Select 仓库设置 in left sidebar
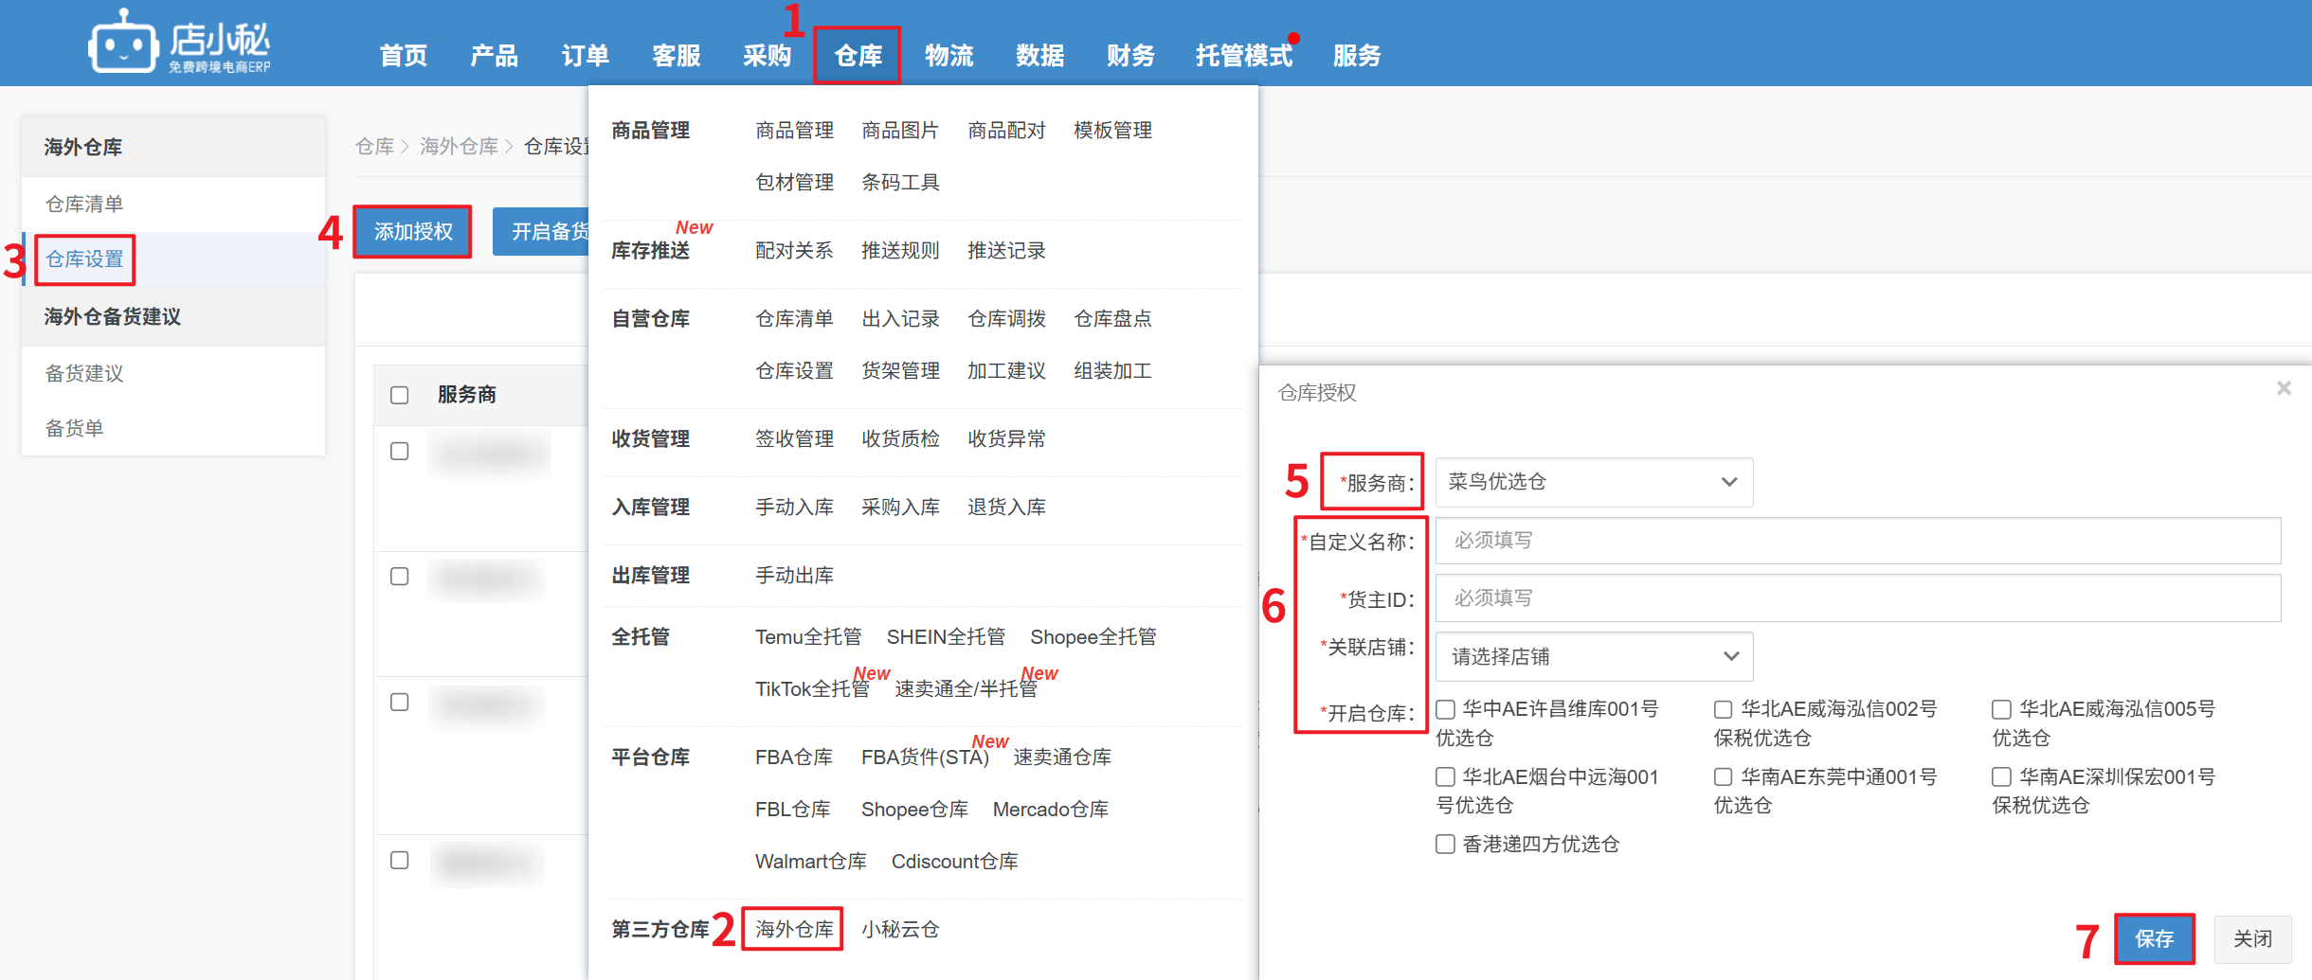Image resolution: width=2312 pixels, height=980 pixels. pyautogui.click(x=85, y=259)
